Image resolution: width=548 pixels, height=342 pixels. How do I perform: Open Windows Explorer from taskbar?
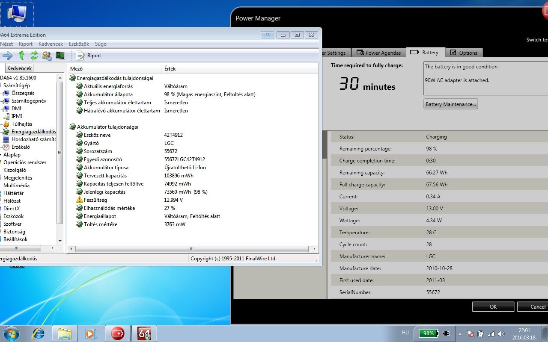tap(65, 333)
